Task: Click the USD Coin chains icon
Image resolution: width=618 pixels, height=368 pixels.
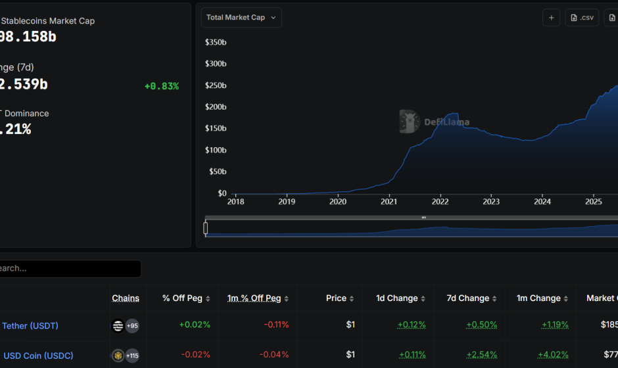Action: point(118,356)
